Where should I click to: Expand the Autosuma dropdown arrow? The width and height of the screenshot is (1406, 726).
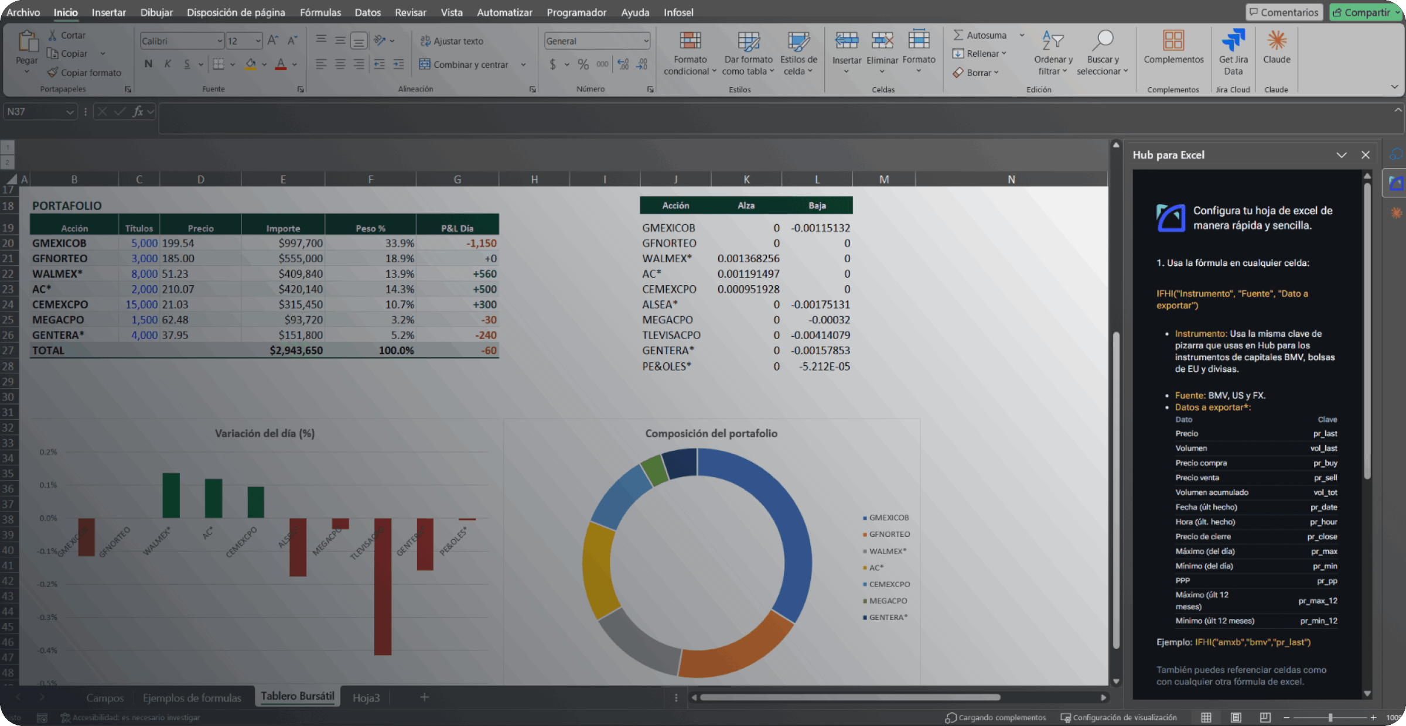point(1022,35)
